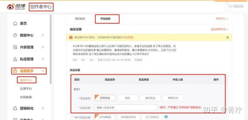Click the 内容管理 document icon

click(15, 47)
